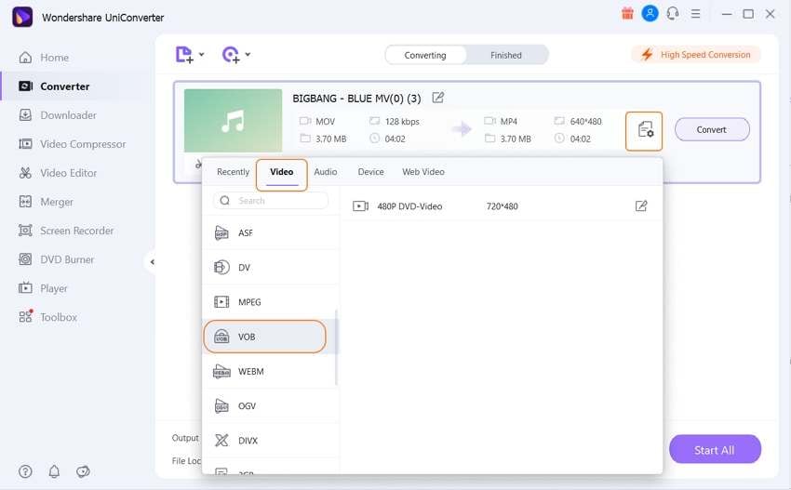Select the 480P DVD-Video preset
791x490 pixels.
click(x=501, y=206)
